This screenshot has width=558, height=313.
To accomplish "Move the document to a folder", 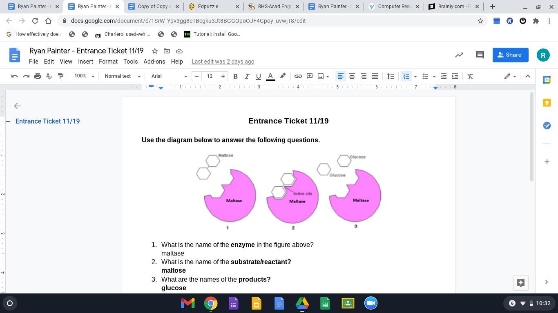I will (167, 51).
